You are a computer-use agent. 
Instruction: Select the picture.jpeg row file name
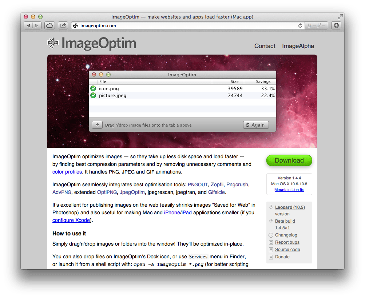pyautogui.click(x=112, y=95)
